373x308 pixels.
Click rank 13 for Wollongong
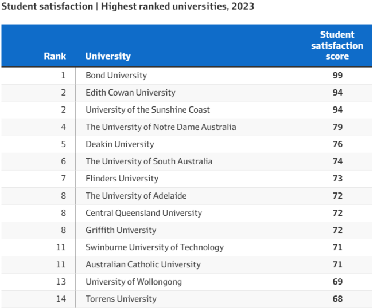(61, 282)
